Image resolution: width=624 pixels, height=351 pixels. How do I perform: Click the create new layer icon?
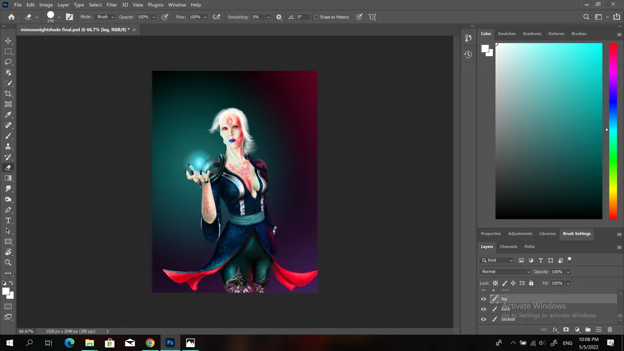(599, 330)
